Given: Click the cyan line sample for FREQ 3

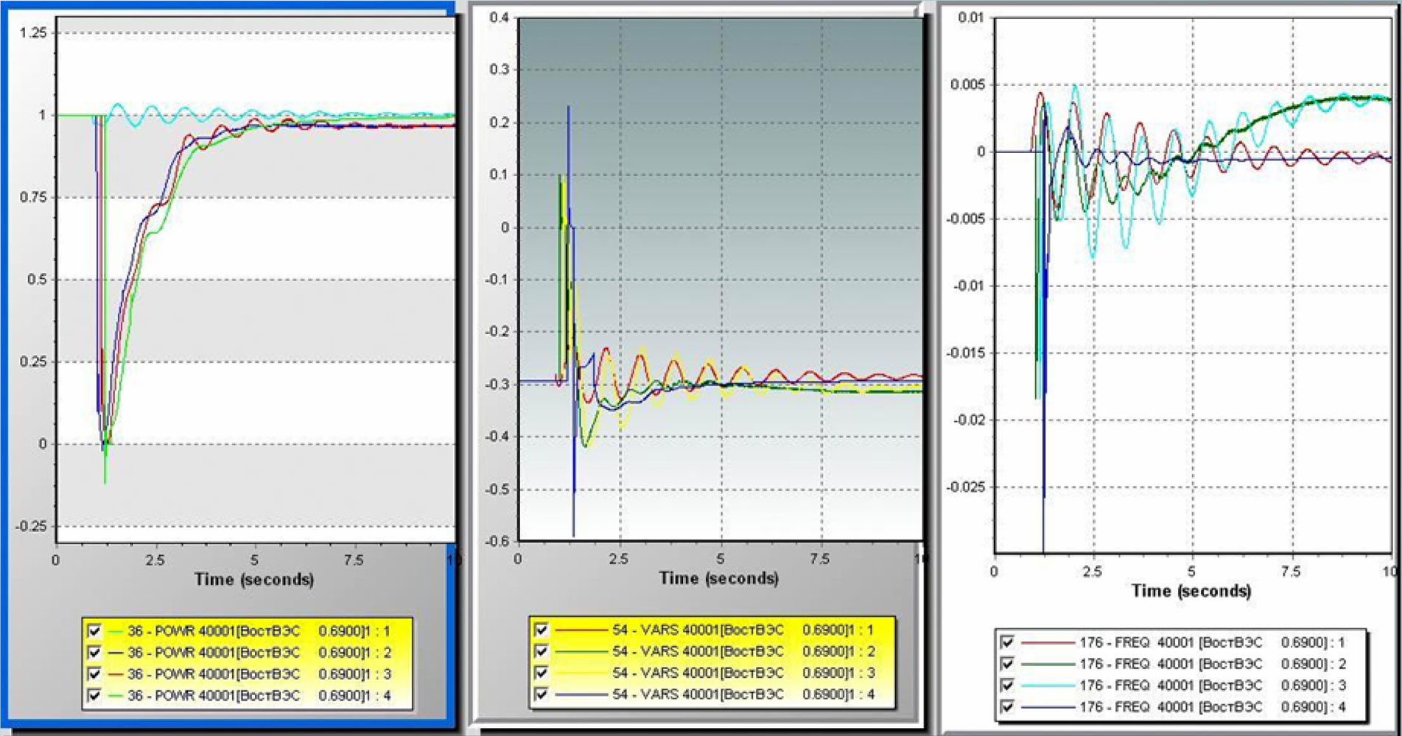Looking at the screenshot, I should click(x=1046, y=685).
